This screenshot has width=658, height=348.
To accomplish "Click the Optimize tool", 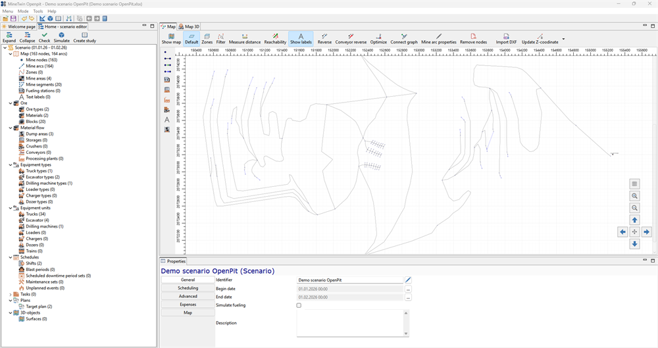I will coord(378,39).
